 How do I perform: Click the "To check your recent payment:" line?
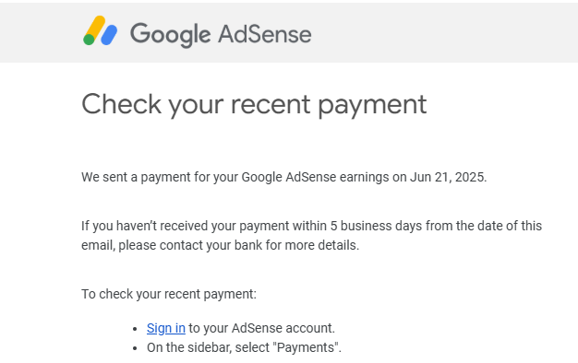click(169, 294)
